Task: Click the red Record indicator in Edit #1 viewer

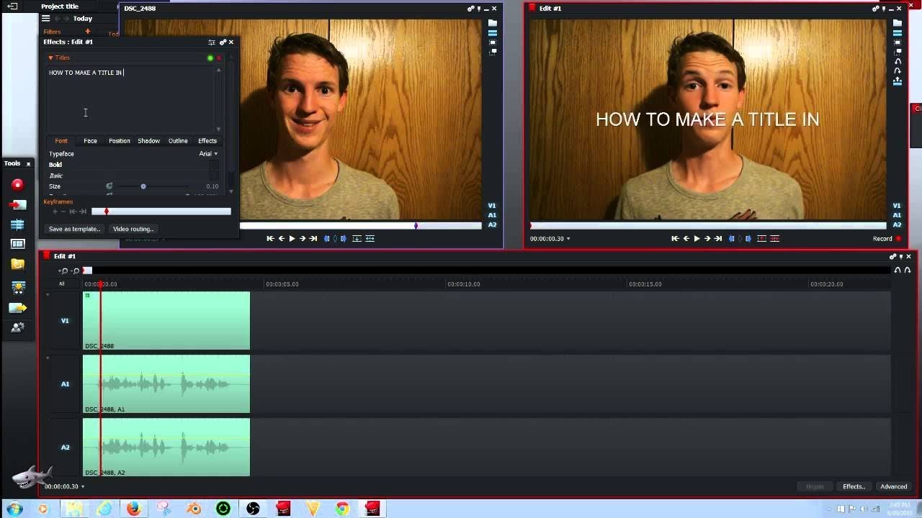Action: pos(898,239)
